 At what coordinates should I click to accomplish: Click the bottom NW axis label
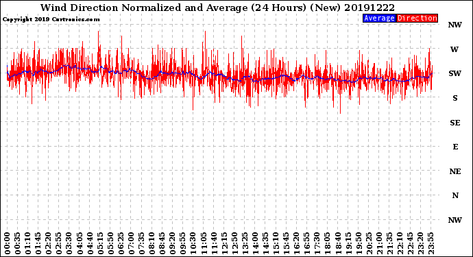(455, 220)
